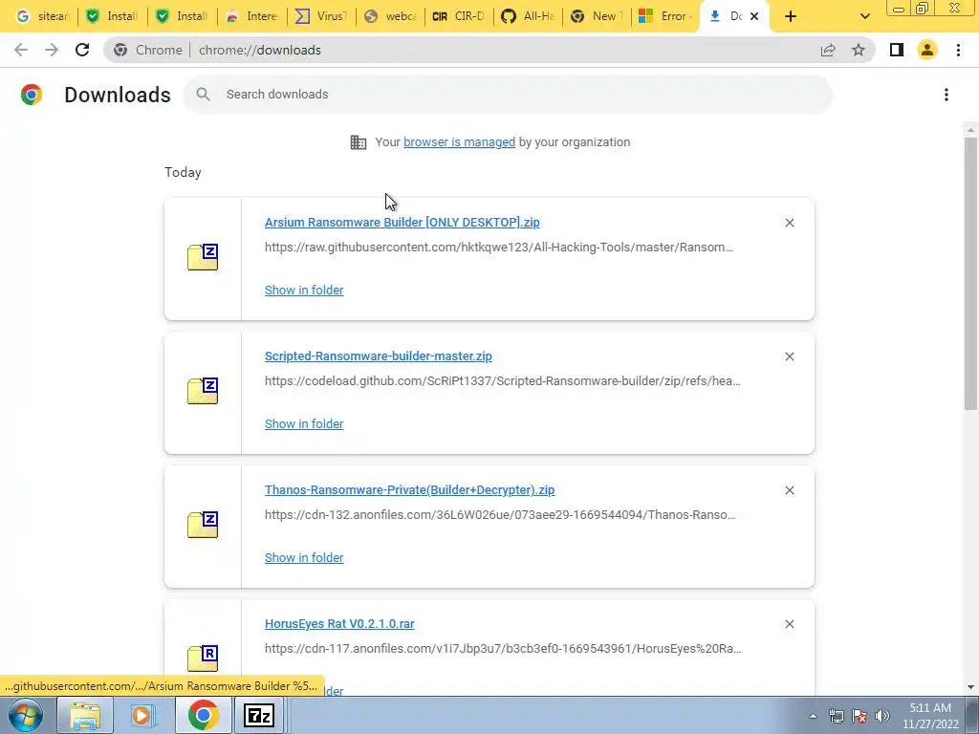The image size is (979, 734).
Task: Remove HorusEyes Rat entry from the list
Action: coord(789,624)
